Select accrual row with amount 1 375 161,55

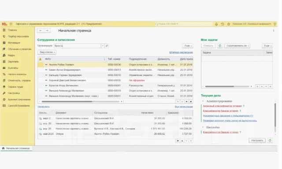[115, 129]
